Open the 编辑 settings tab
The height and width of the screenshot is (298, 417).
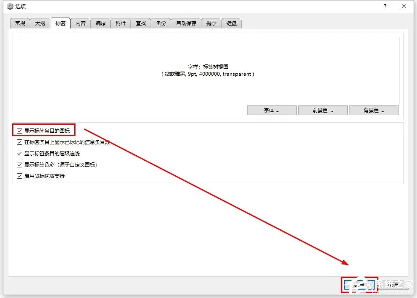coord(101,23)
